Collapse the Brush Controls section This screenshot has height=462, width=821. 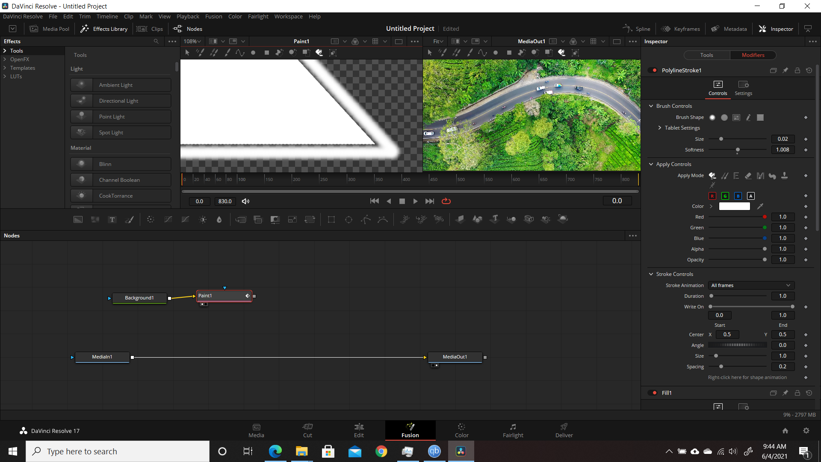[651, 106]
